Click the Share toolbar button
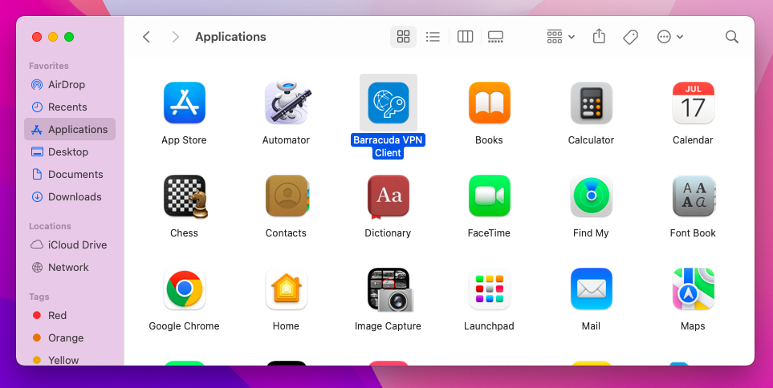The height and width of the screenshot is (388, 773). click(x=599, y=37)
